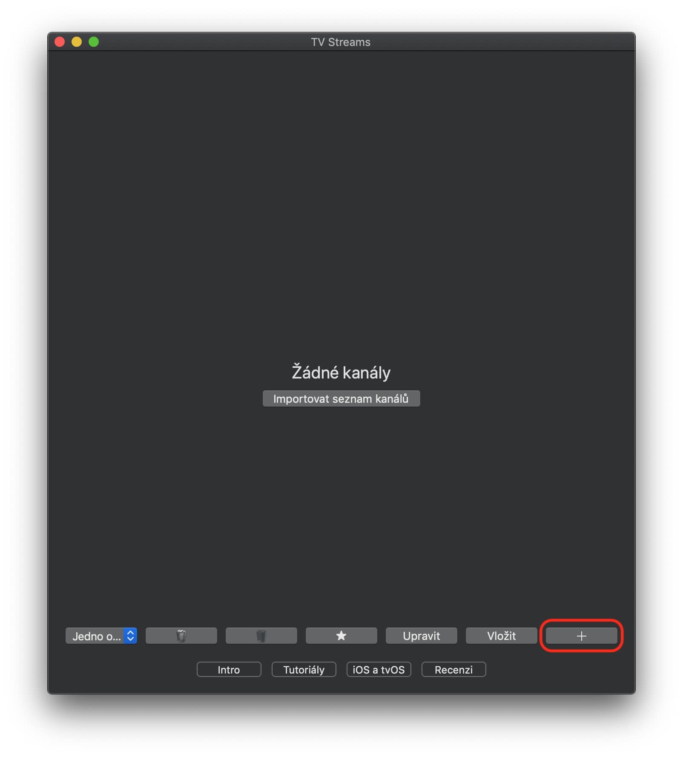Screen dimensions: 683x757
Task: Open the iOS a tvOS section
Action: 379,669
